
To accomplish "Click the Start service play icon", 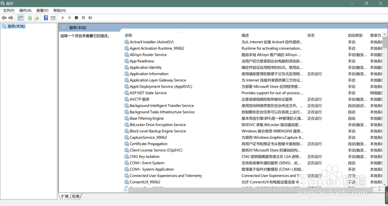I will [x=62, y=18].
